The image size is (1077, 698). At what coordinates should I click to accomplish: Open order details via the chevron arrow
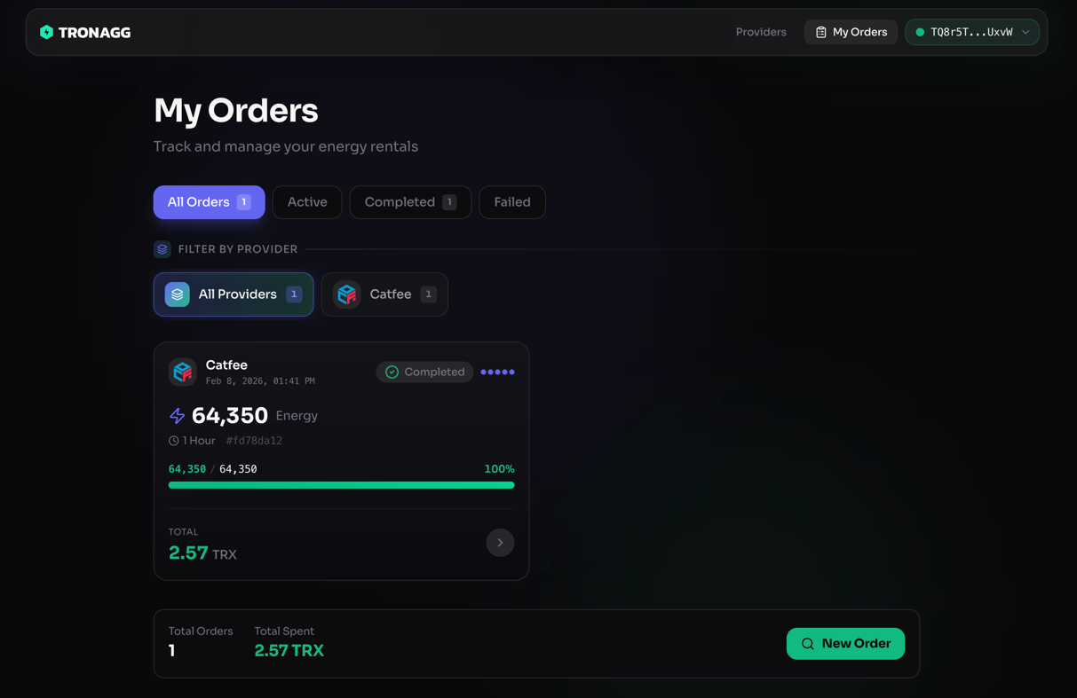coord(500,542)
